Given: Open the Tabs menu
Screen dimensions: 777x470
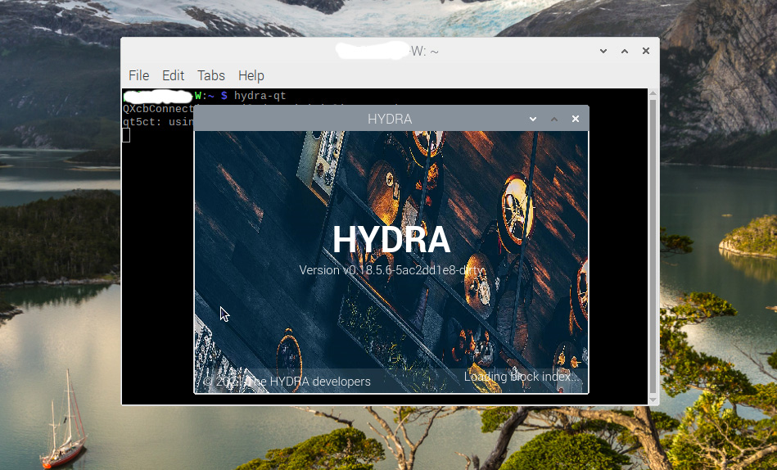Looking at the screenshot, I should click(x=210, y=75).
